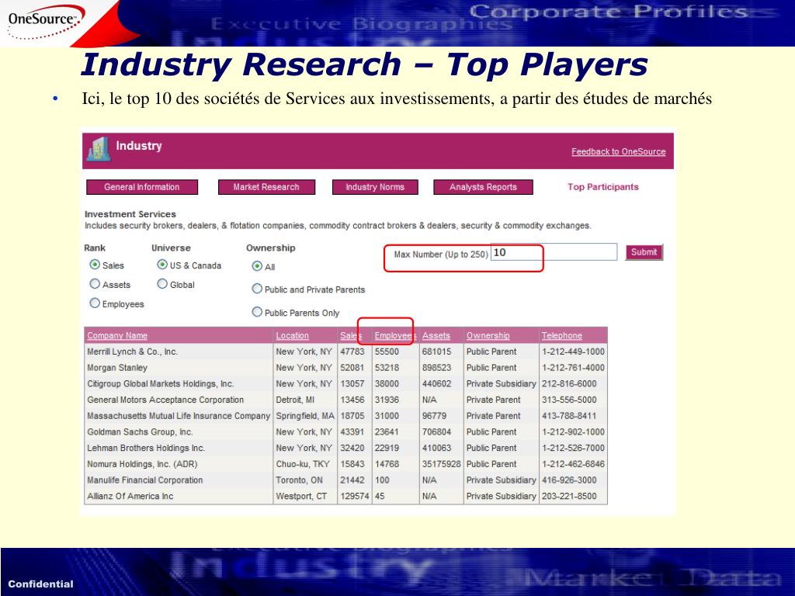Select the Assets rank radio button
Viewport: 795px width, 596px height.
click(x=95, y=284)
